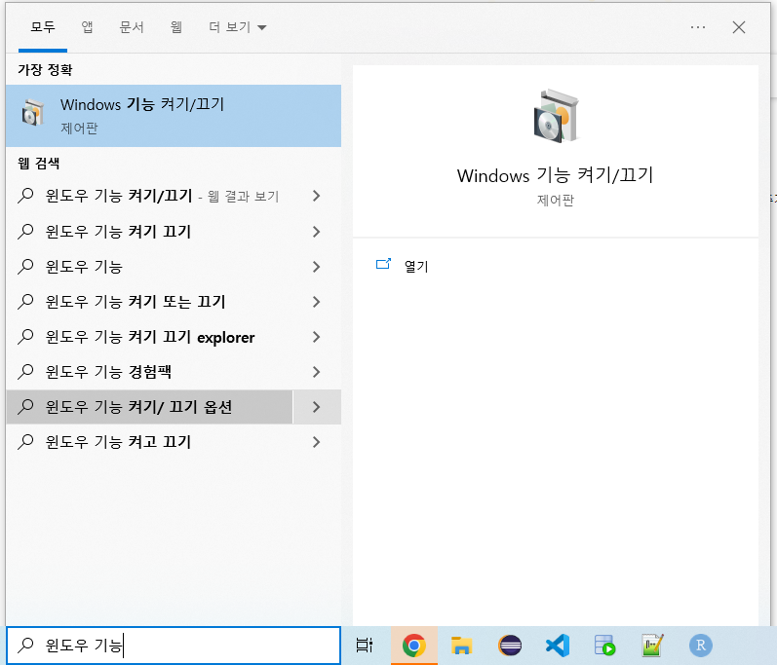Image resolution: width=777 pixels, height=665 pixels.
Task: Expand arrow for 윈도우 기능 suggestion
Action: point(317,267)
